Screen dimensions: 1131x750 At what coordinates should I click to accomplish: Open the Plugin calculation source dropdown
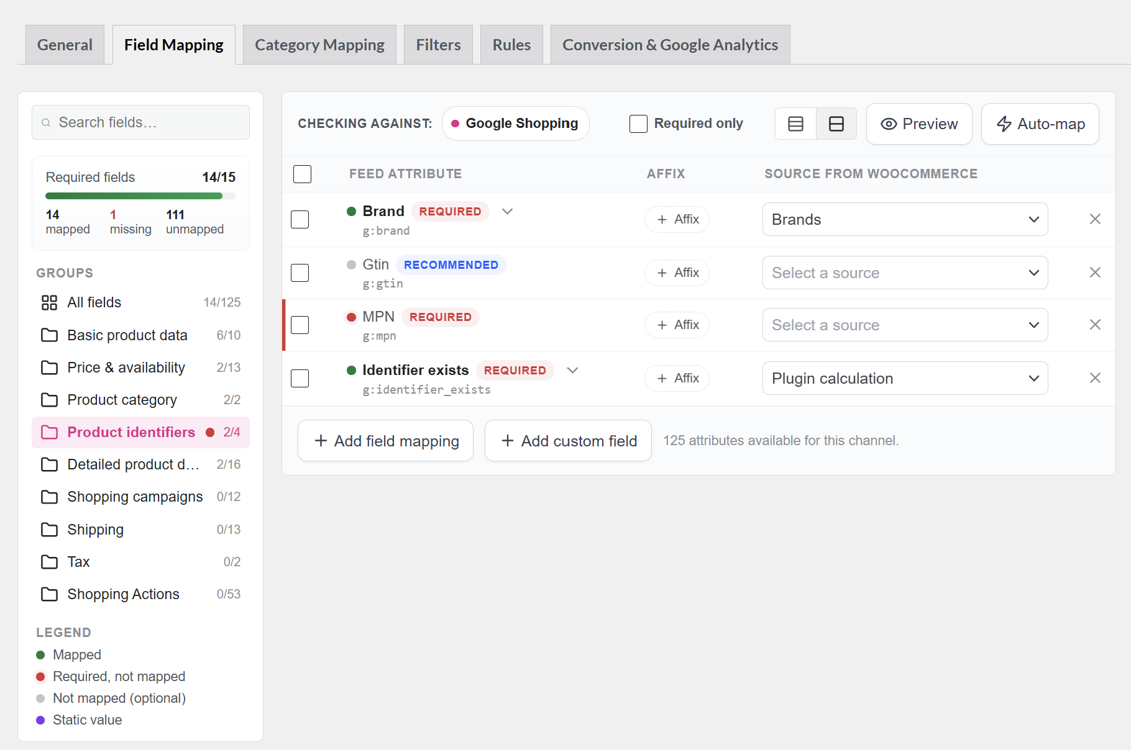pos(905,378)
